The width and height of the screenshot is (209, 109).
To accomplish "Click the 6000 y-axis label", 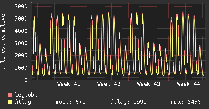I will (x=21, y=6).
